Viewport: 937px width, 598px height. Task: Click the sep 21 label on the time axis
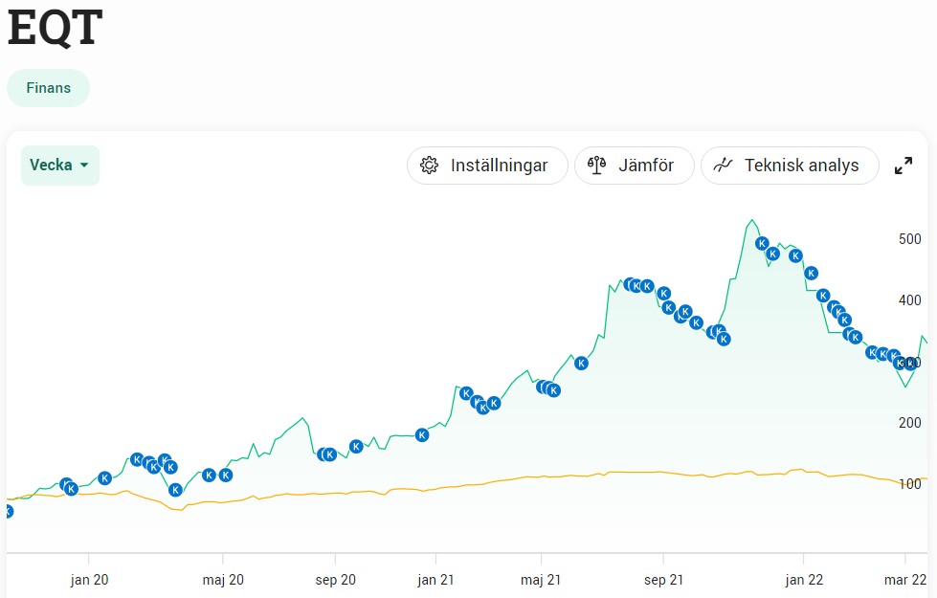pyautogui.click(x=663, y=580)
